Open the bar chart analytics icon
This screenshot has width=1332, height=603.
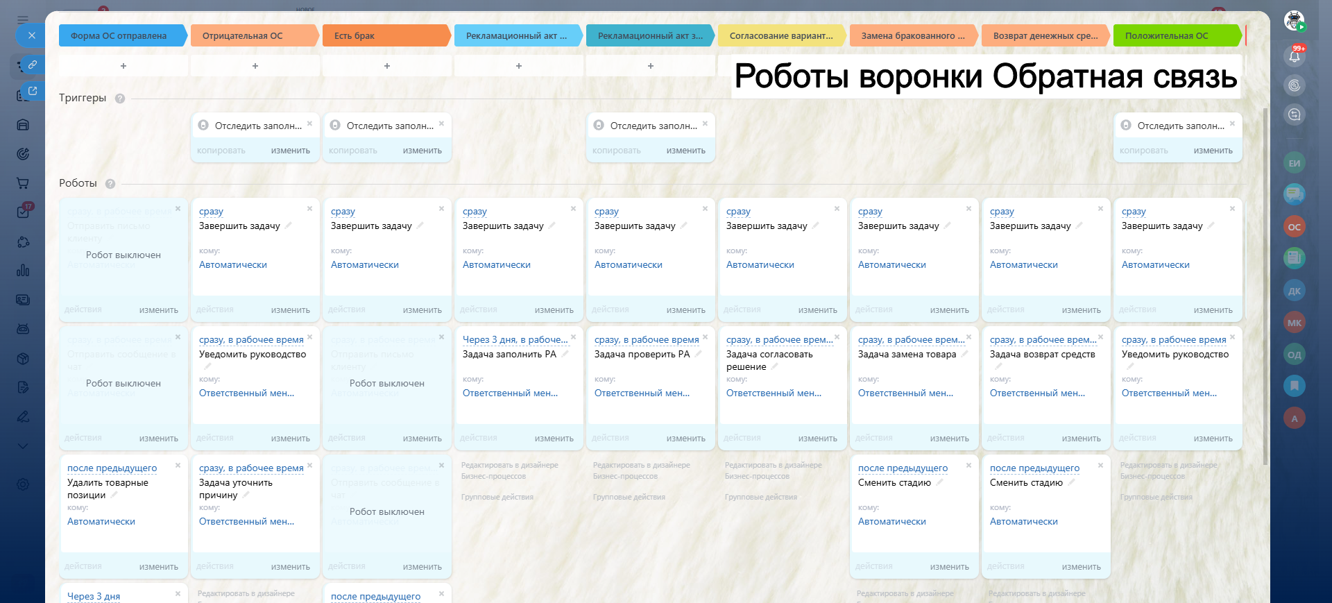[x=23, y=270]
